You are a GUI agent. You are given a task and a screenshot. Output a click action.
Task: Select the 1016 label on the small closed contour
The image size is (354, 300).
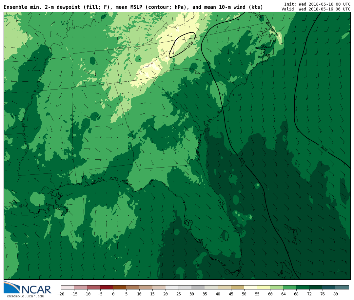pyautogui.click(x=190, y=45)
